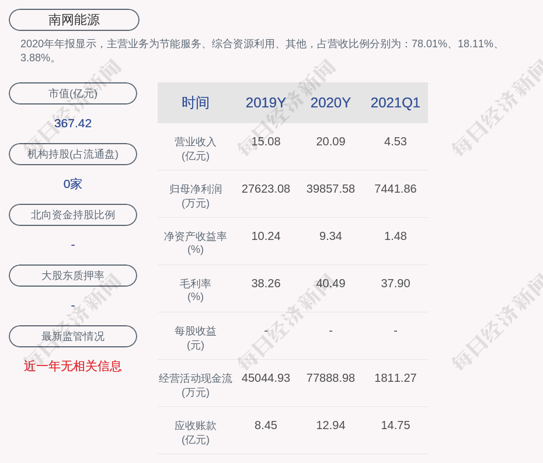The height and width of the screenshot is (463, 543).
Task: Click the 营业收入(亿元) row label
Action: coord(196,149)
